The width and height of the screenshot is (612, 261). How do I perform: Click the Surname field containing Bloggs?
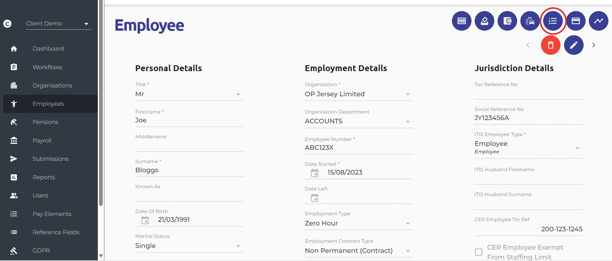click(189, 170)
